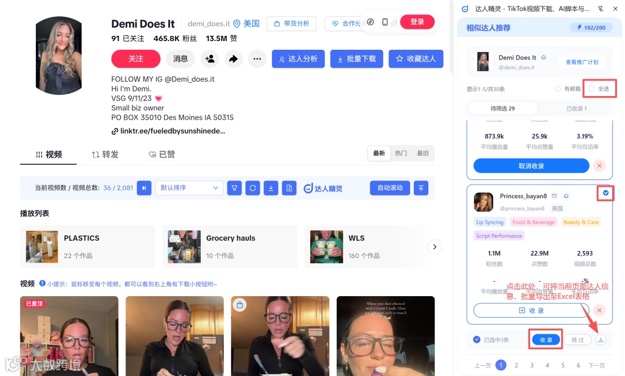This screenshot has width=625, height=376.
Task: Toggle the 已选中3条 checkbox
Action: click(476, 340)
